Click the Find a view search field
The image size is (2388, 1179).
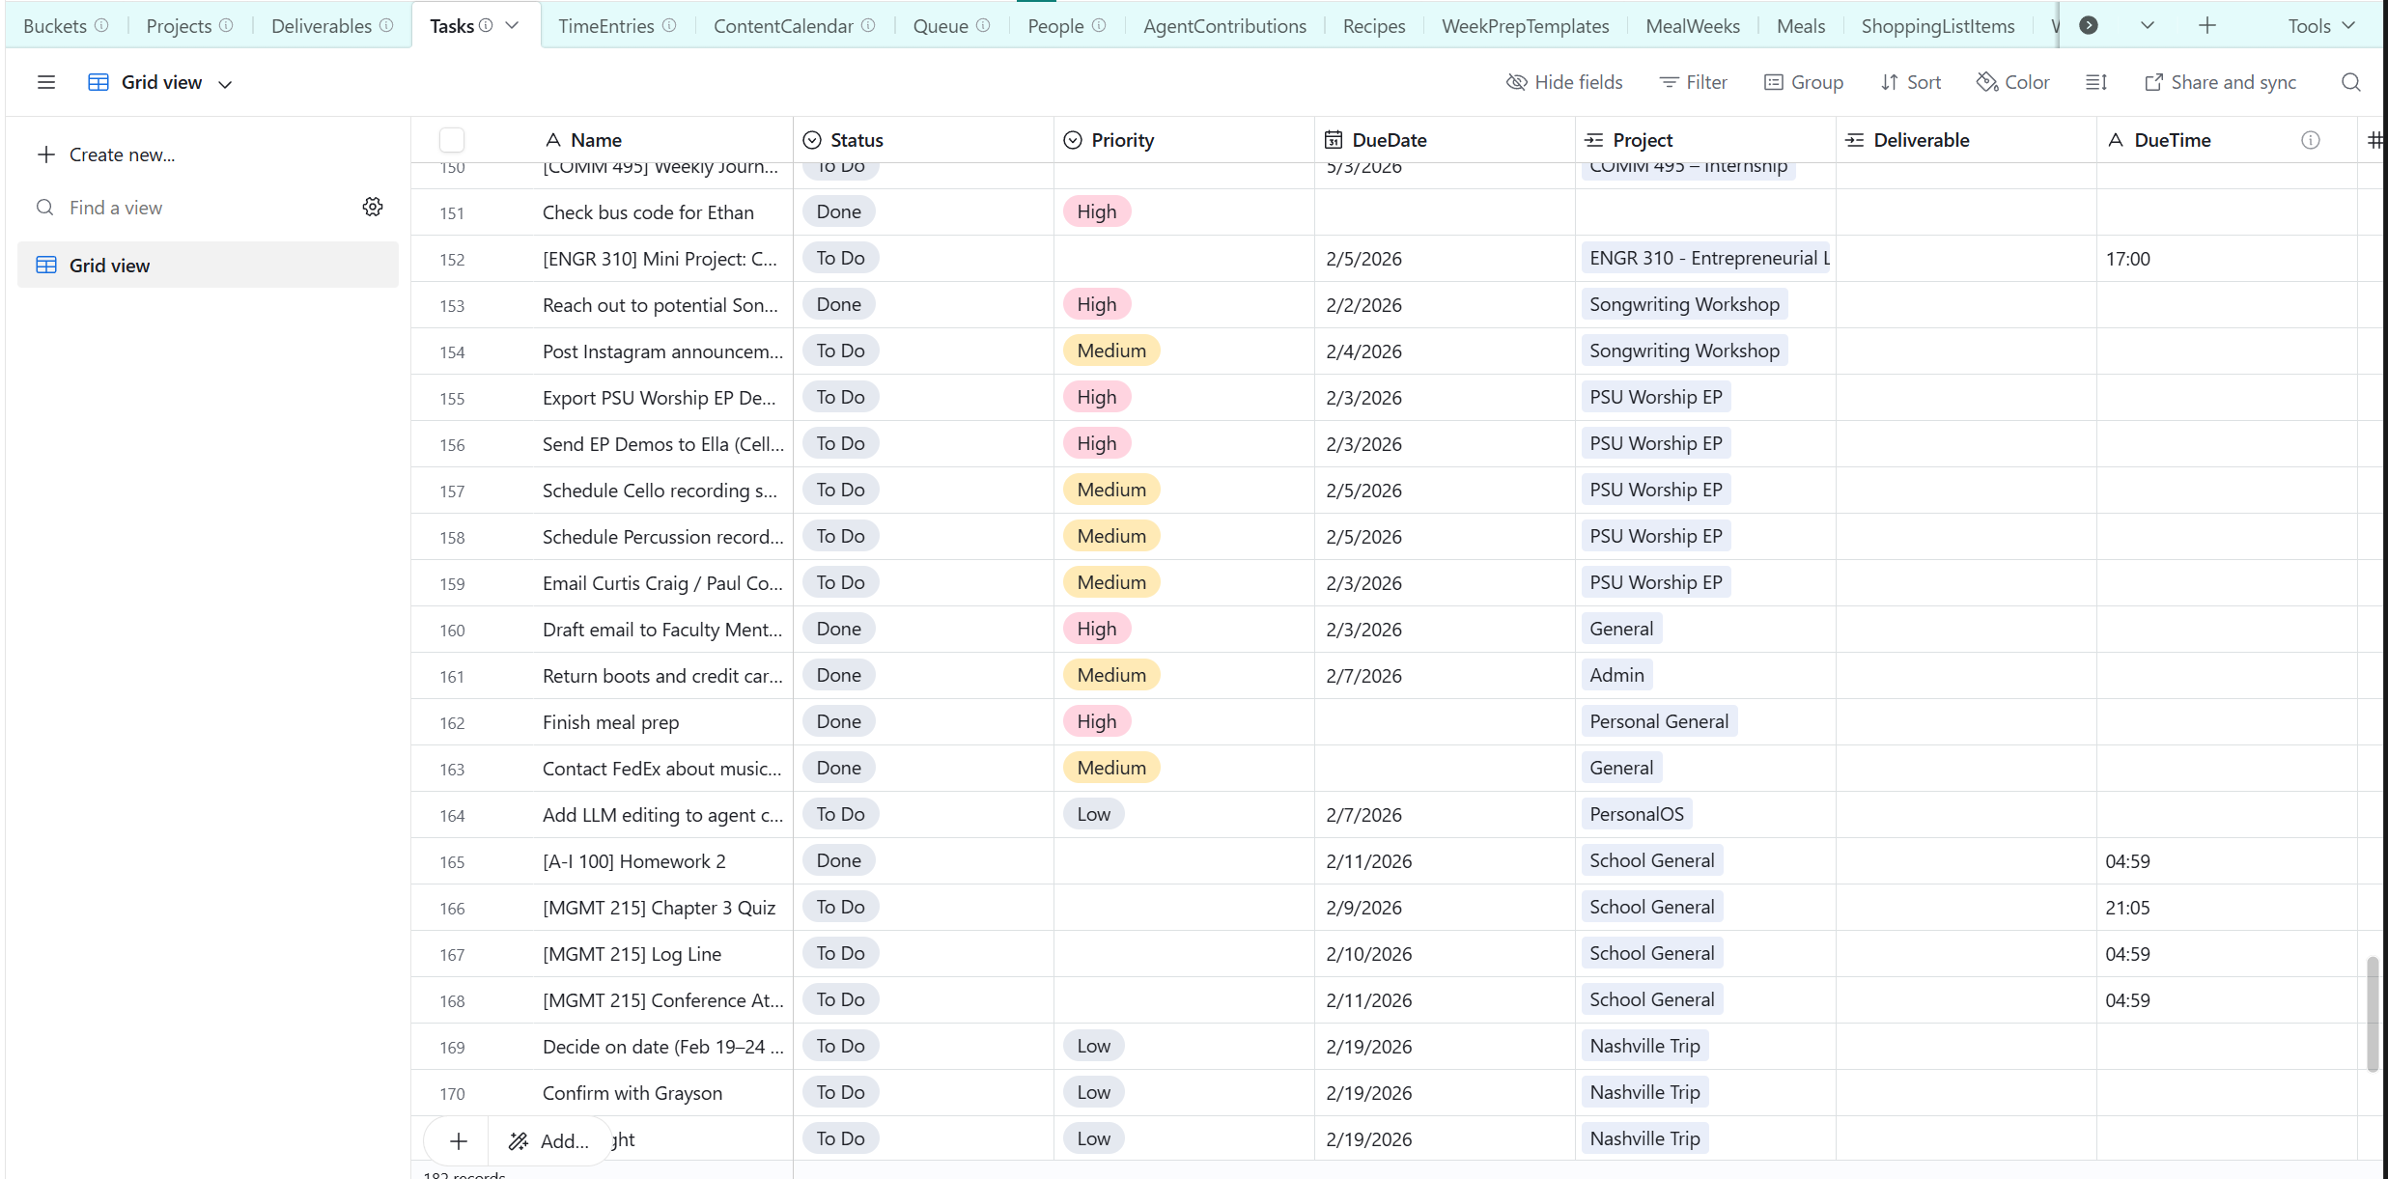193,208
